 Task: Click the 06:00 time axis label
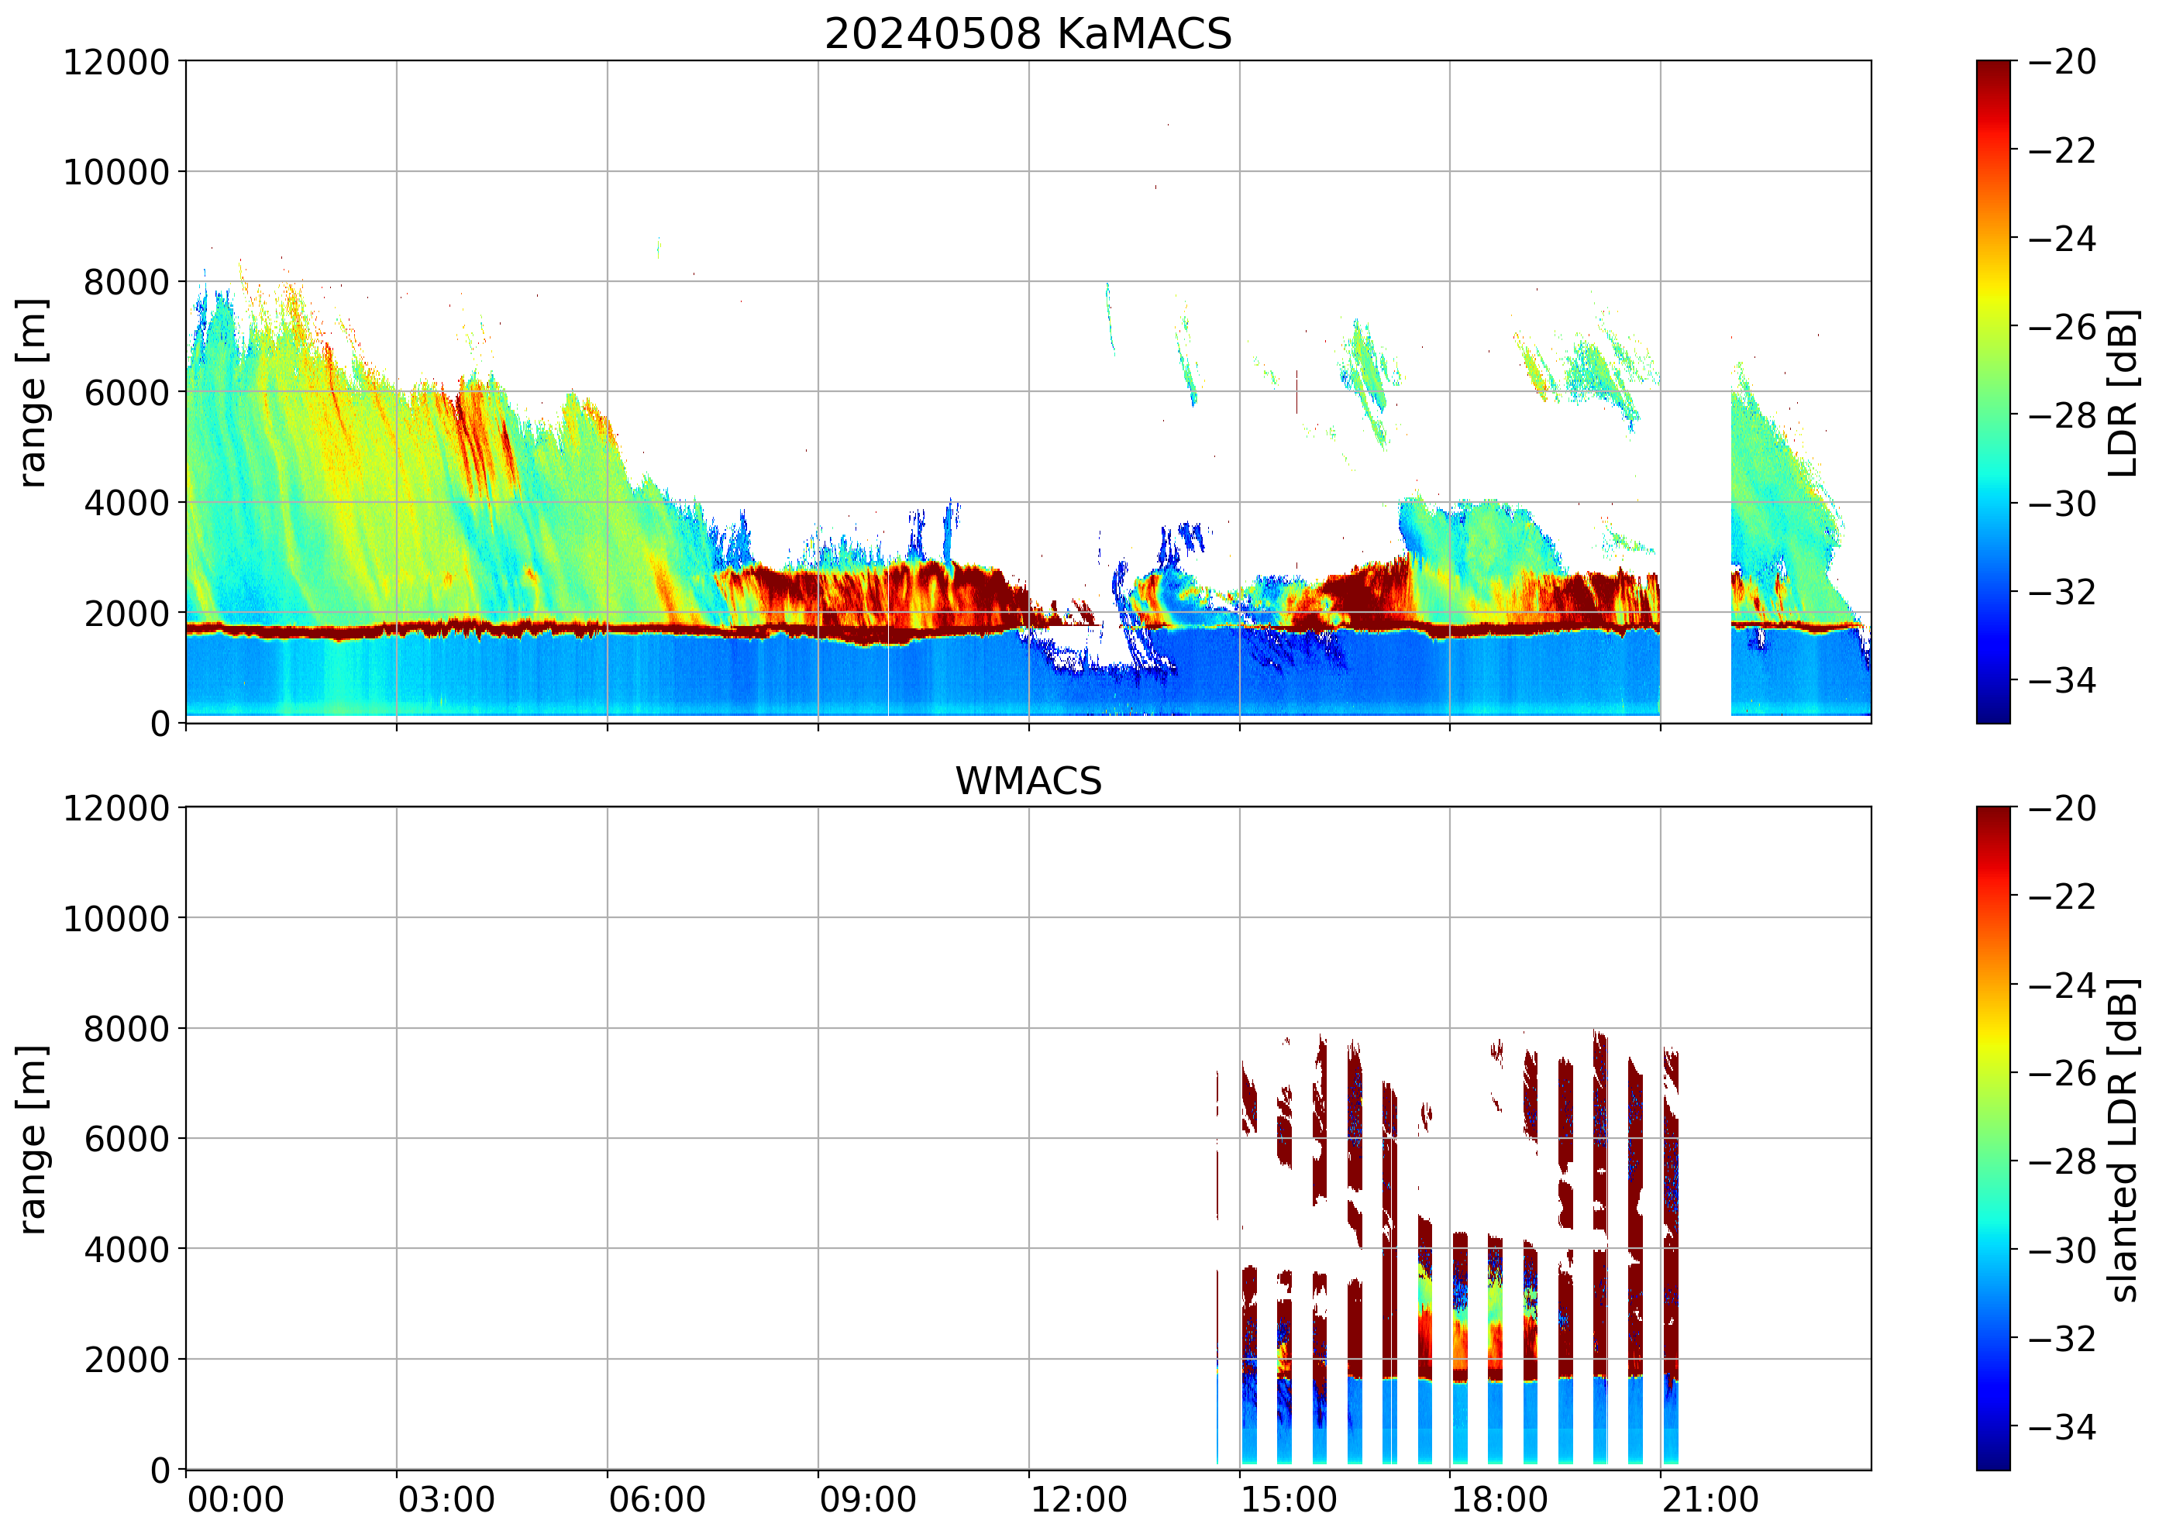[x=656, y=1499]
